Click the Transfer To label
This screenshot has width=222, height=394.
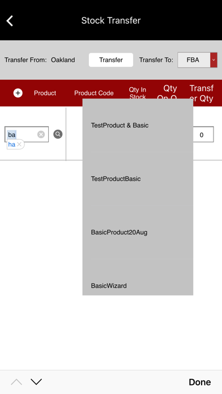click(156, 60)
